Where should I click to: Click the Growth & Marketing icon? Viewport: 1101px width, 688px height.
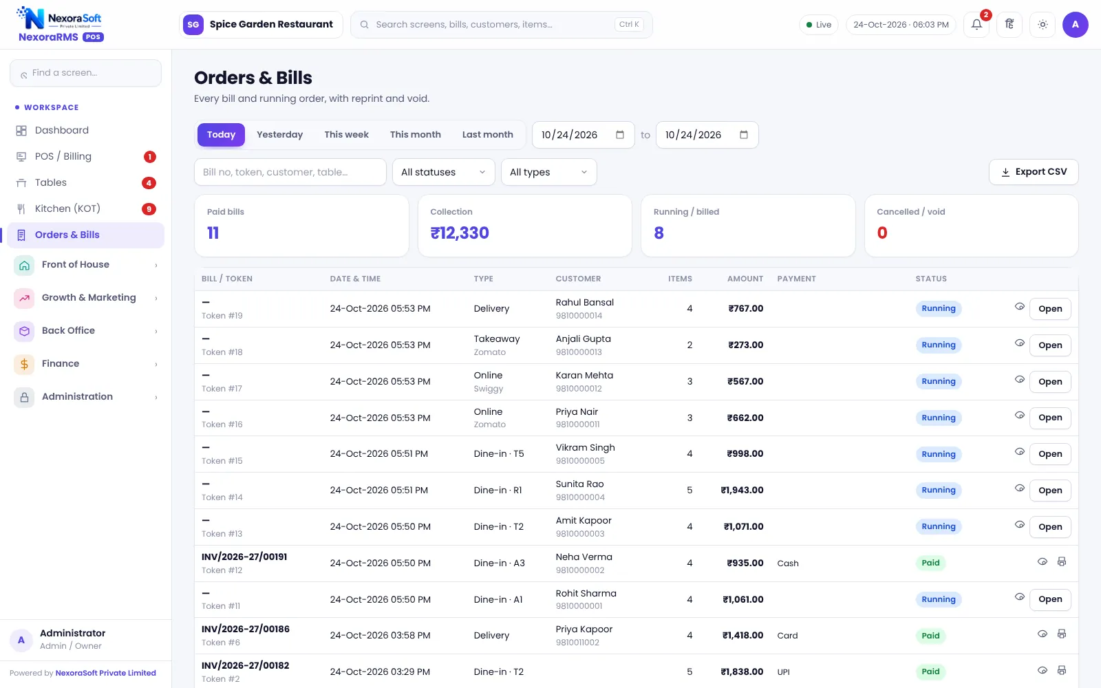24,298
